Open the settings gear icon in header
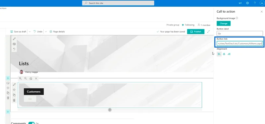 (x=247, y=3)
